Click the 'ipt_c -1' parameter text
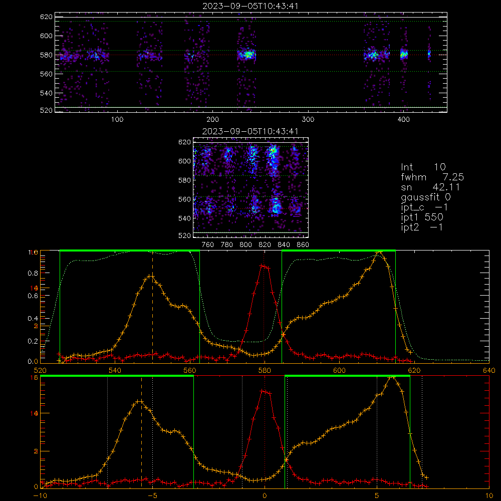Viewport: 501px width, 501px height. [x=424, y=207]
